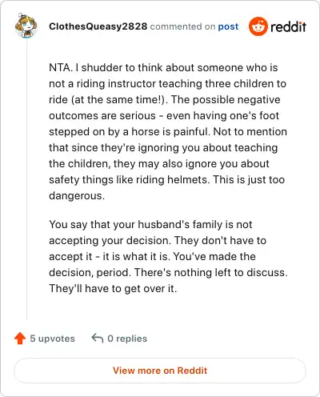
Task: Follow the blue "post" link
Action: coord(228,26)
